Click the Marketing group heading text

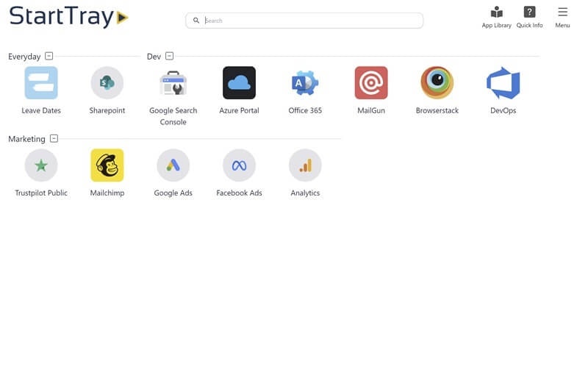point(26,139)
